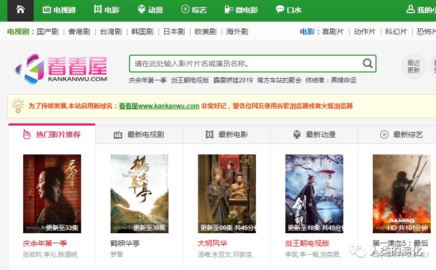Click the 霹雳娇娃2019 hot search link
This screenshot has height=270, width=436.
(x=233, y=80)
